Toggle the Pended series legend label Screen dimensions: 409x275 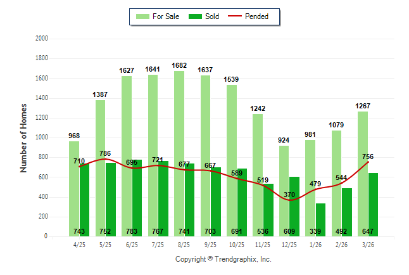(x=264, y=16)
